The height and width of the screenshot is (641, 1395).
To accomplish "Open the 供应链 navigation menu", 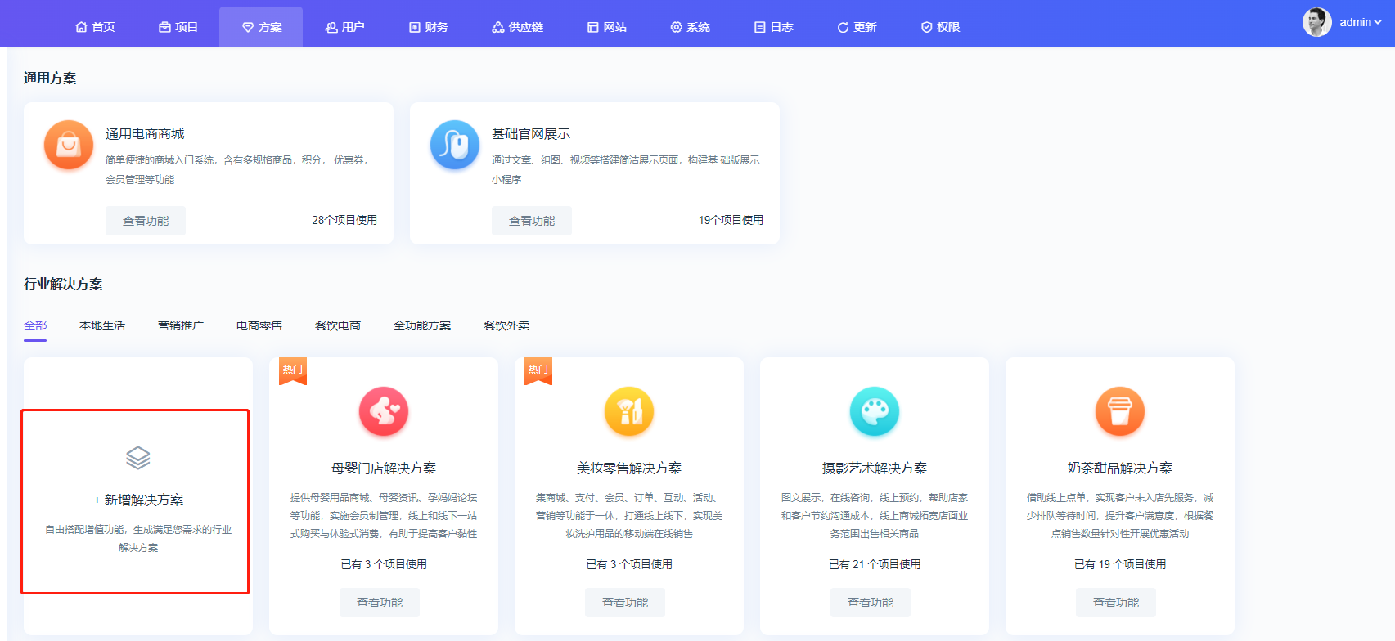I will [518, 27].
